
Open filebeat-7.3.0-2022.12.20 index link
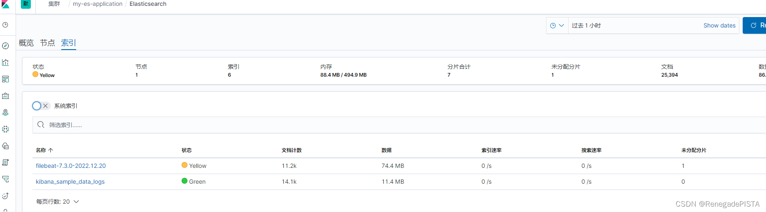pyautogui.click(x=71, y=166)
